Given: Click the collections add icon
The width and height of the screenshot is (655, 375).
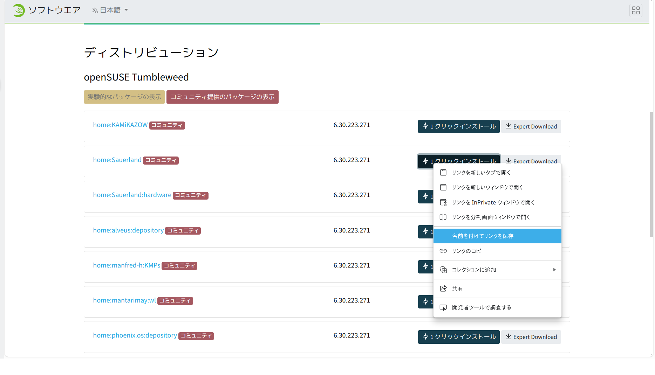Looking at the screenshot, I should [443, 270].
